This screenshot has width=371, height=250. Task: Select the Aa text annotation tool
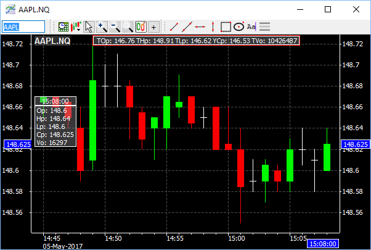coord(251,27)
